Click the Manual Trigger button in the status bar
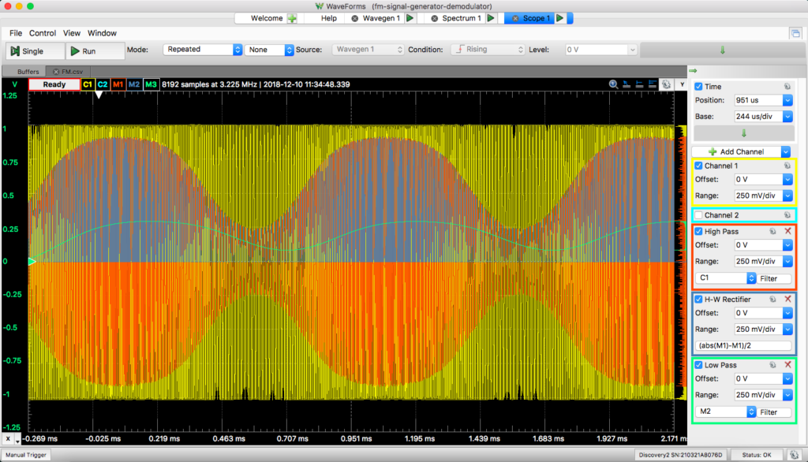Viewport: 808px width, 462px height. coord(27,454)
